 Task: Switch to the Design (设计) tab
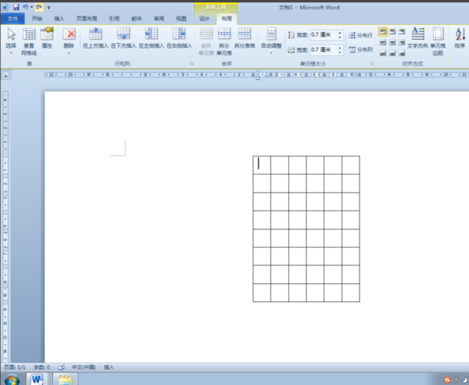pyautogui.click(x=204, y=17)
